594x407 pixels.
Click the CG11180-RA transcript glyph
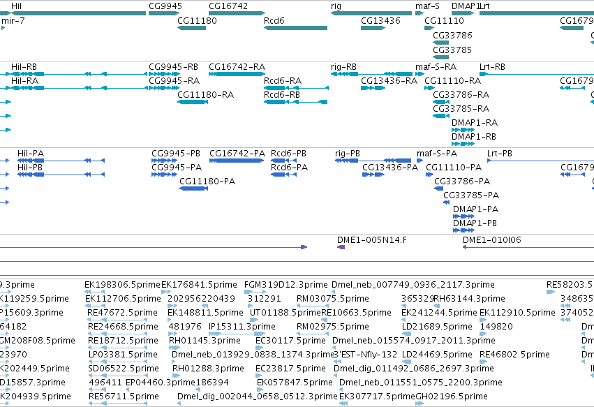point(193,102)
